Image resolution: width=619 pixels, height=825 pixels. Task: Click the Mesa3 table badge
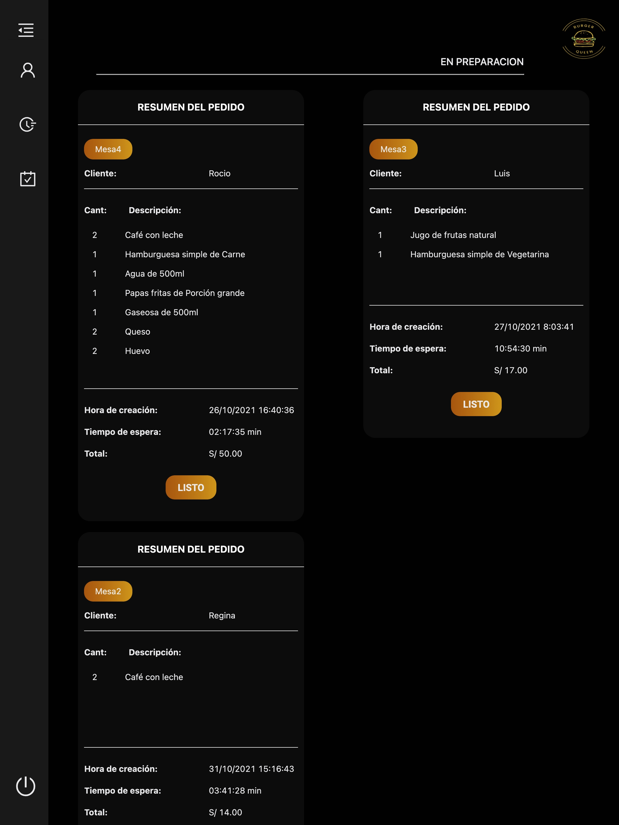click(393, 149)
